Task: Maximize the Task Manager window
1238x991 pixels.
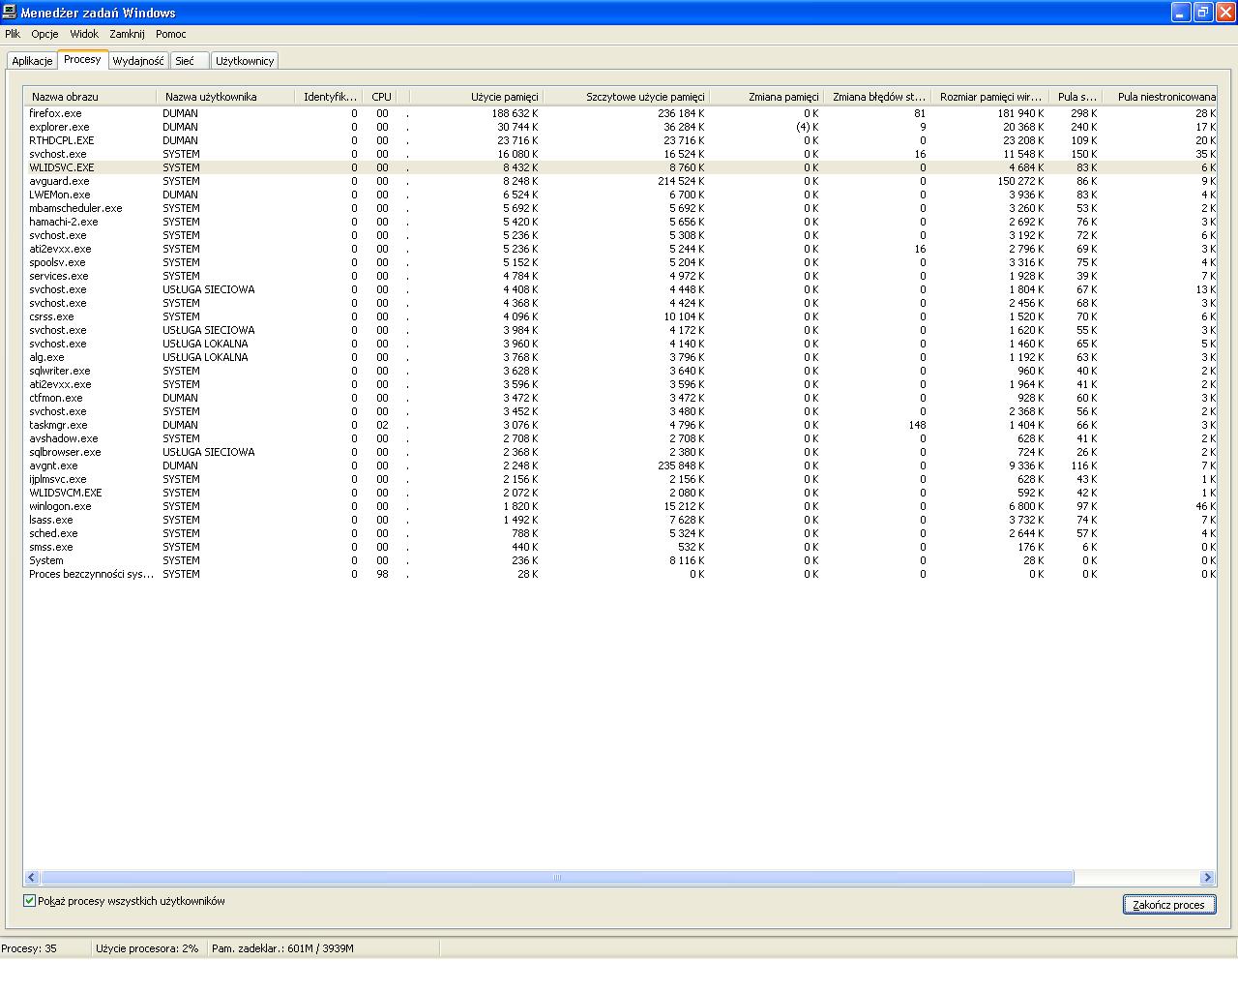Action: [x=1202, y=13]
